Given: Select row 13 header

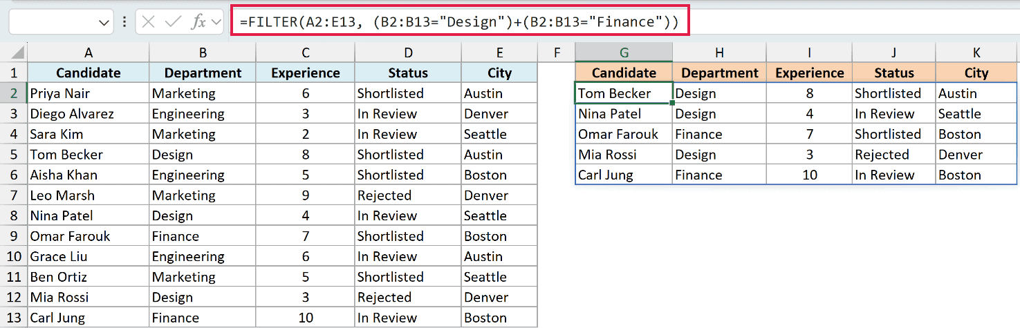Looking at the screenshot, I should (14, 318).
